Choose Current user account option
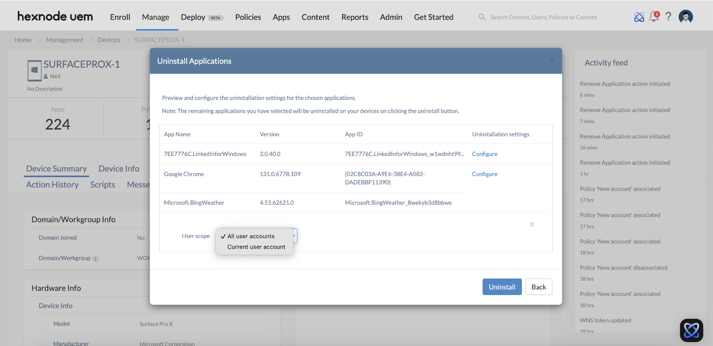This screenshot has width=713, height=346. point(256,247)
